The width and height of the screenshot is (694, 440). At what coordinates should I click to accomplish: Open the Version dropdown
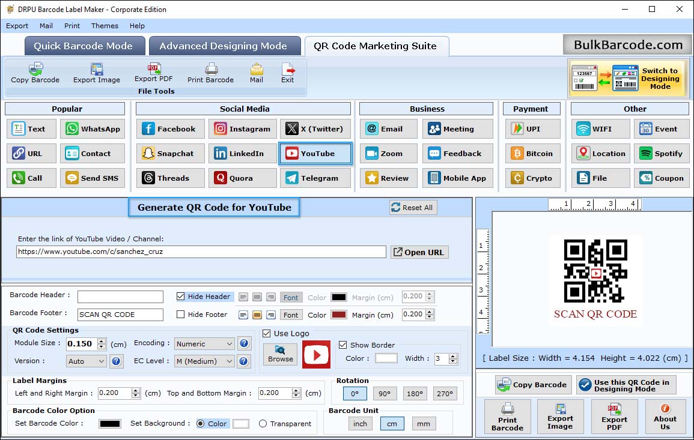(87, 361)
